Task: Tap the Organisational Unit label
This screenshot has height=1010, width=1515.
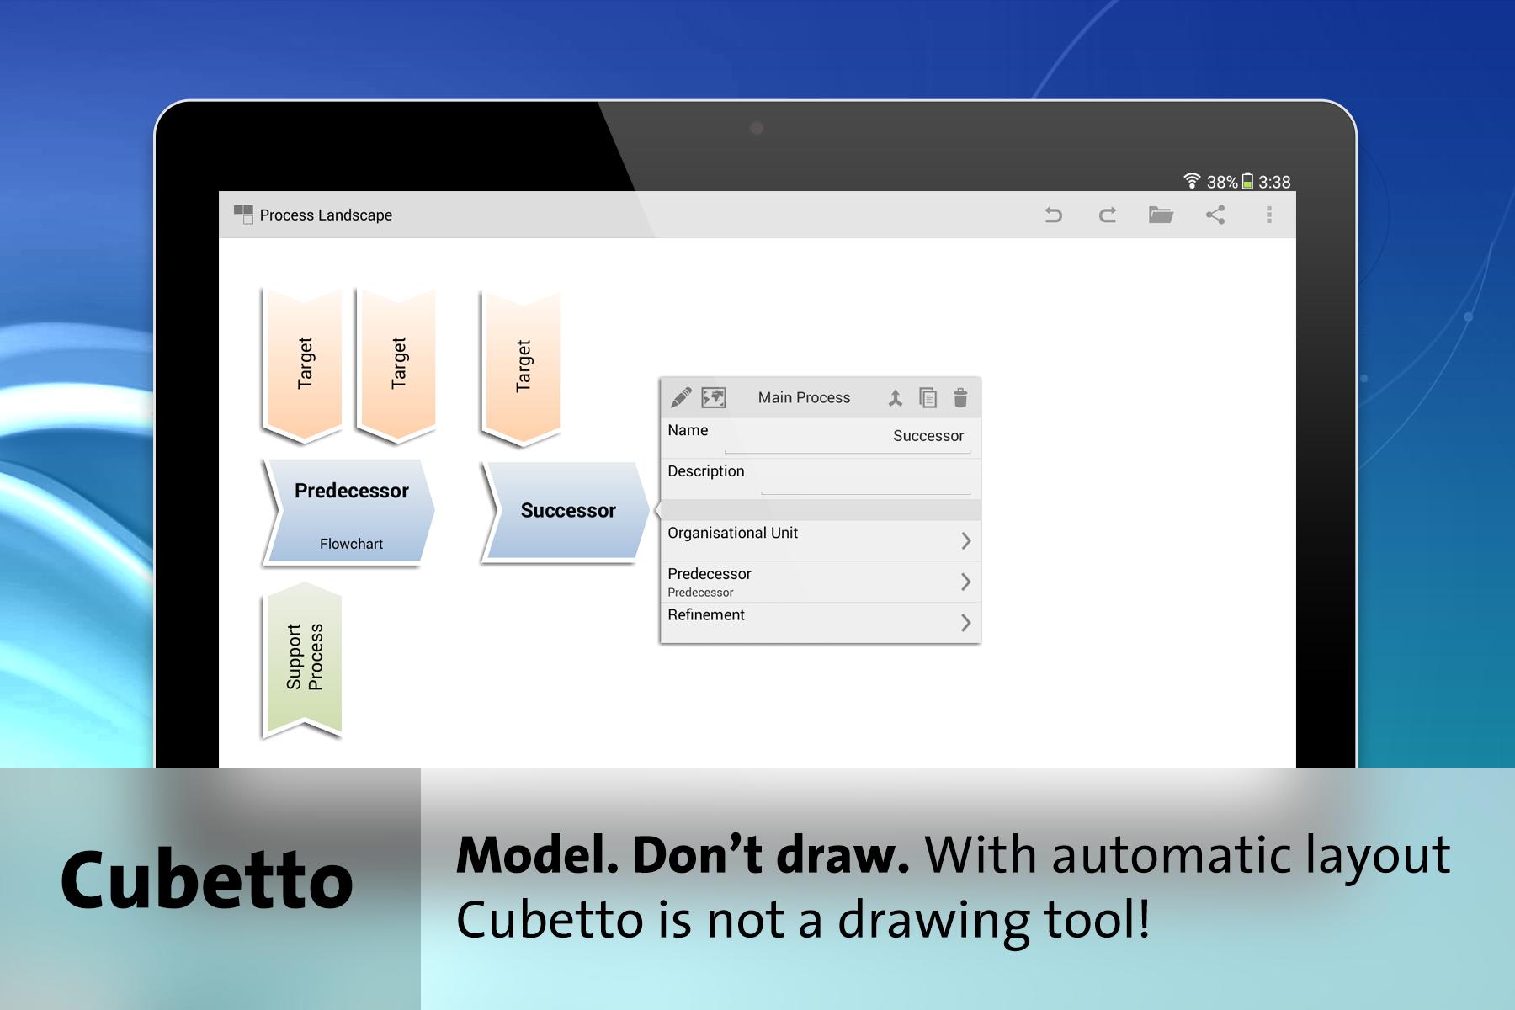Action: [x=732, y=533]
